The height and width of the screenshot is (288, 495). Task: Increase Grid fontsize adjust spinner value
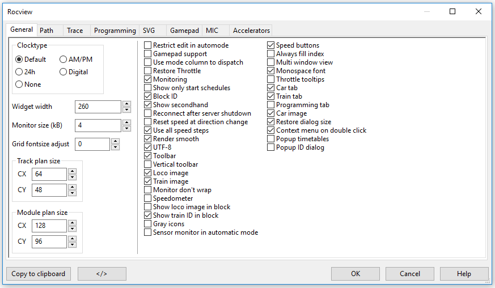pyautogui.click(x=115, y=141)
